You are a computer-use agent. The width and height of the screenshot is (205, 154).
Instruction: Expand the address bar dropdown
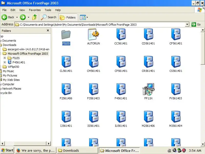187,24
